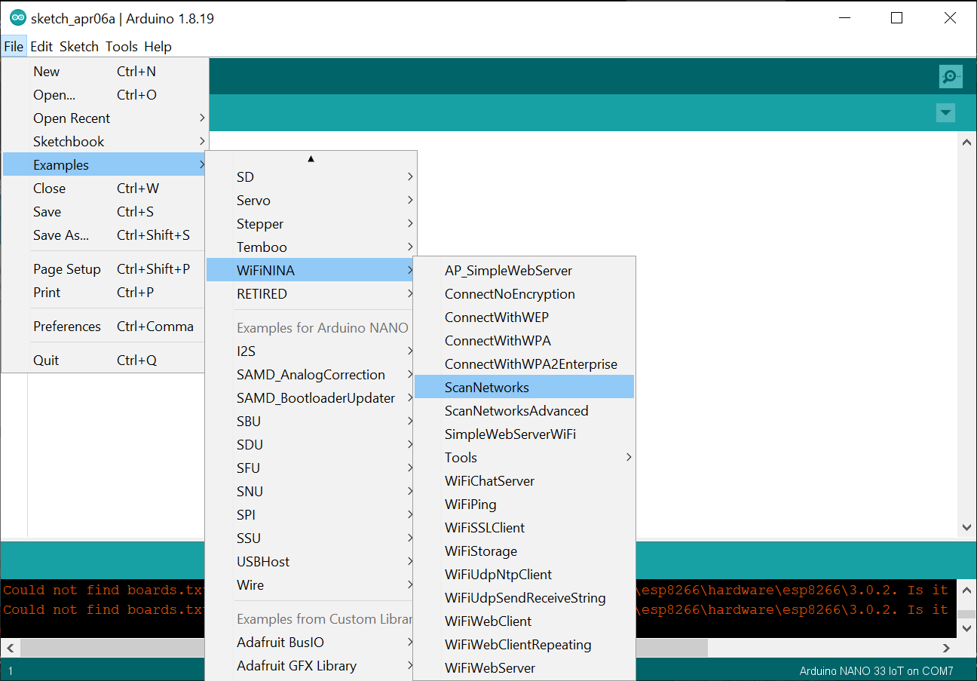This screenshot has height=681, width=977.
Task: Expand the Servo examples submenu
Action: (253, 201)
